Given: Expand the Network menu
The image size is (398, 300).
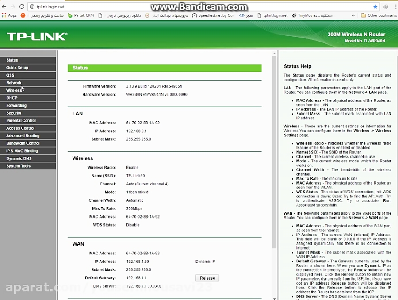Looking at the screenshot, I should click(x=28, y=83).
